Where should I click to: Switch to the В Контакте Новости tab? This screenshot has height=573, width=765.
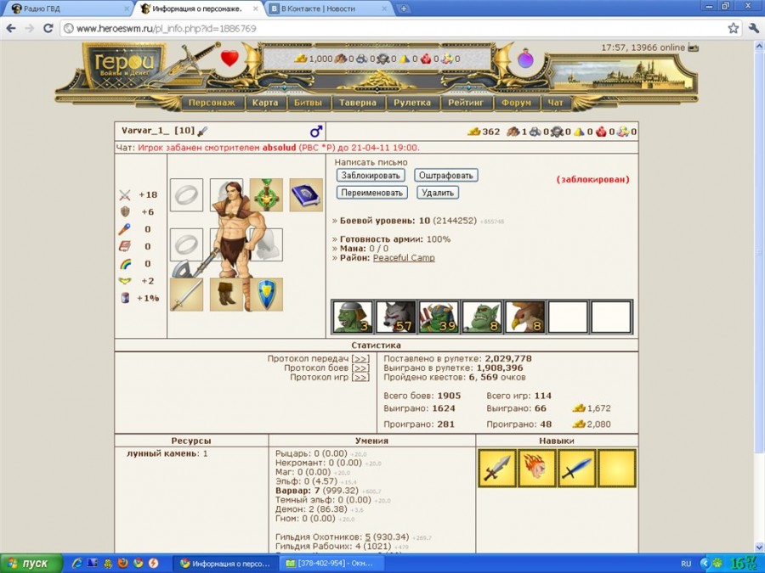(x=329, y=8)
